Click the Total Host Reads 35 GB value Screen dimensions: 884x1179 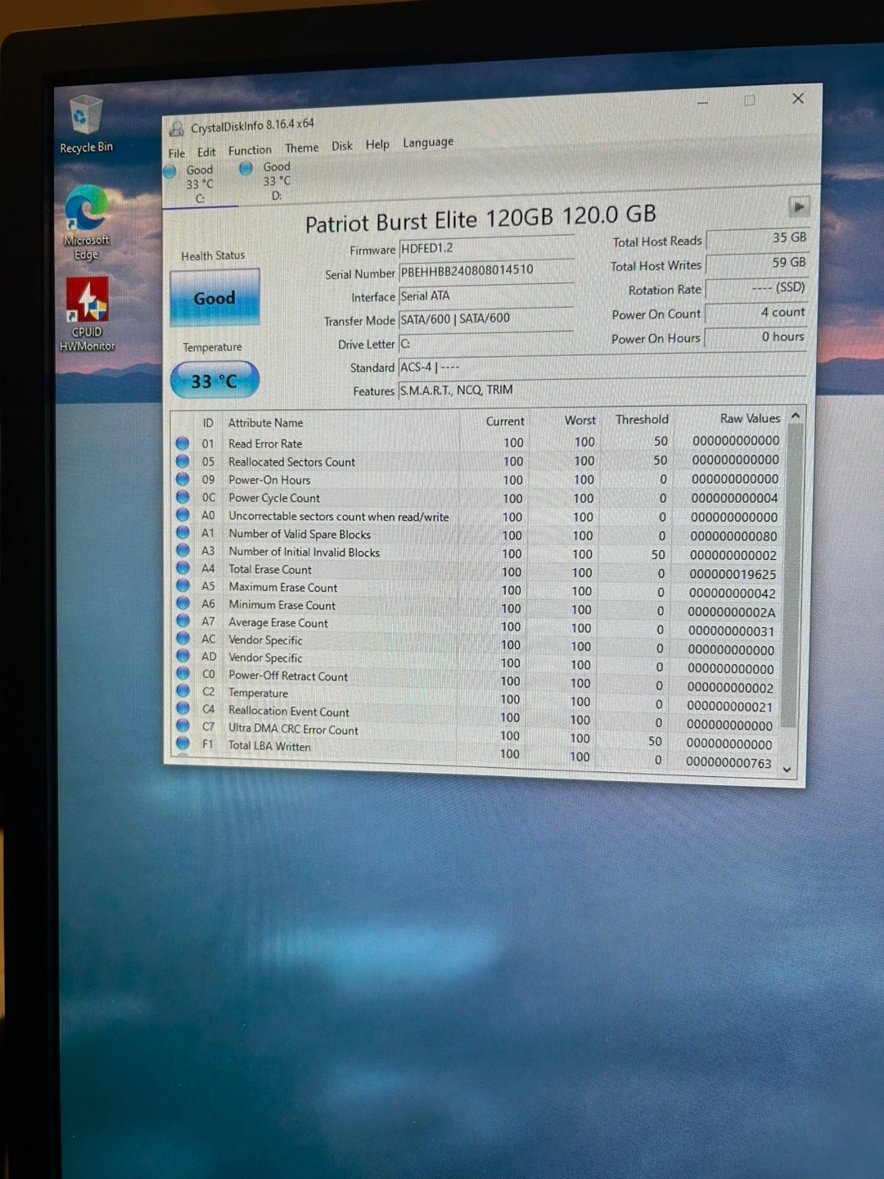tap(757, 238)
